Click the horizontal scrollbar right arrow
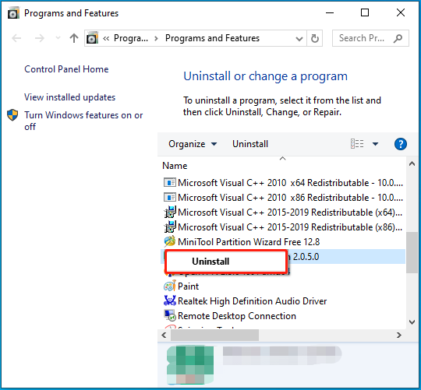421x390 pixels. (399, 335)
